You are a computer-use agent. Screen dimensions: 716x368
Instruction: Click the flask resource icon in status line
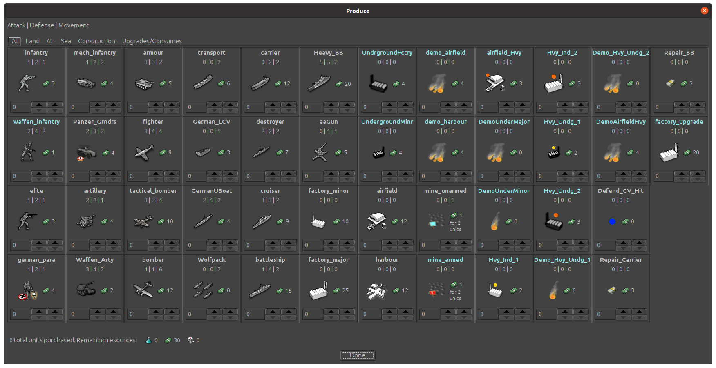(x=149, y=340)
